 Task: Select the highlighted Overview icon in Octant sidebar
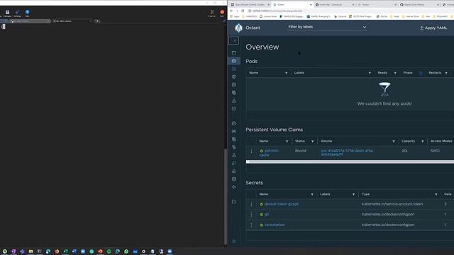[234, 61]
